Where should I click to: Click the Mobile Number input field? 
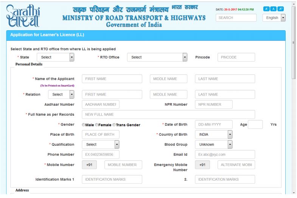(123, 165)
